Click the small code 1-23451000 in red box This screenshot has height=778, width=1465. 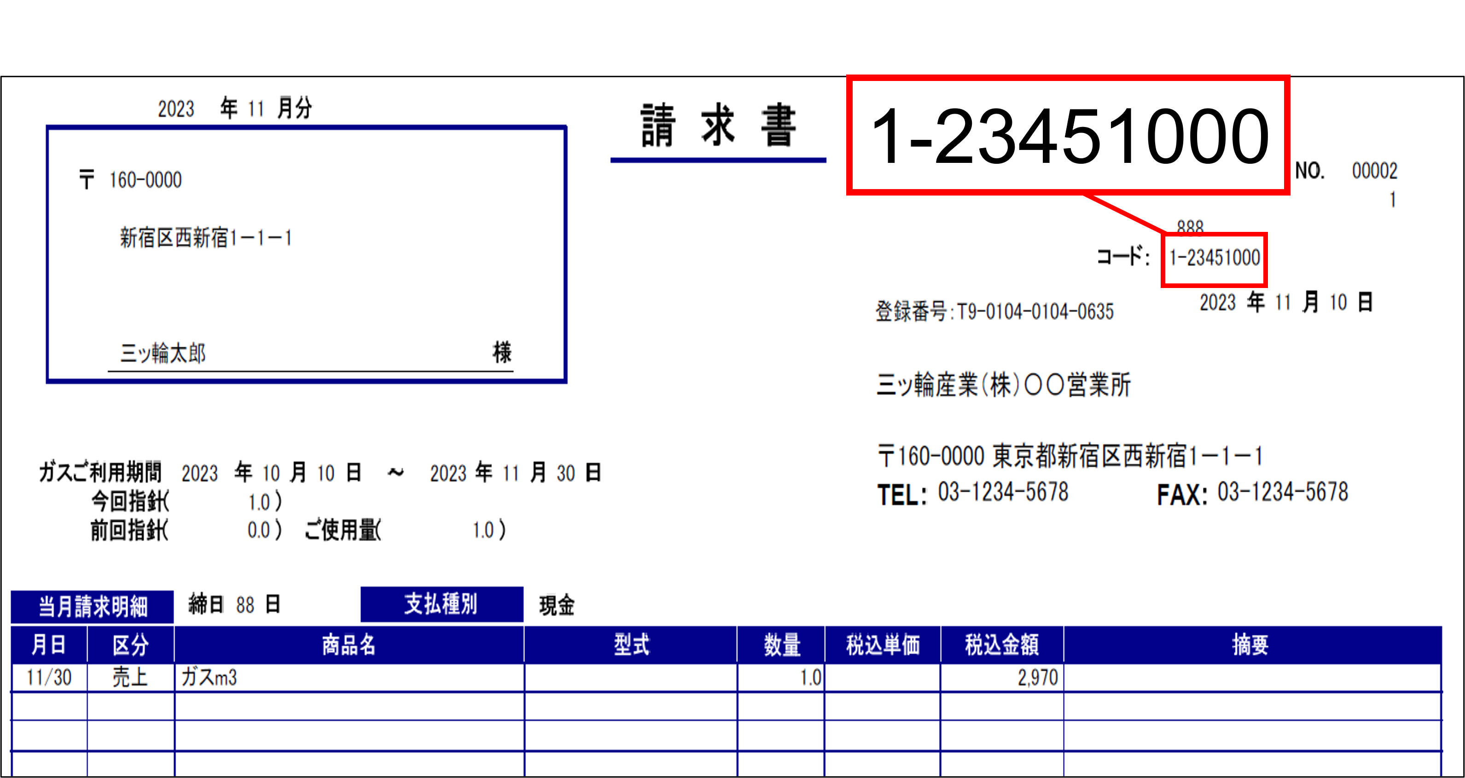click(1214, 259)
